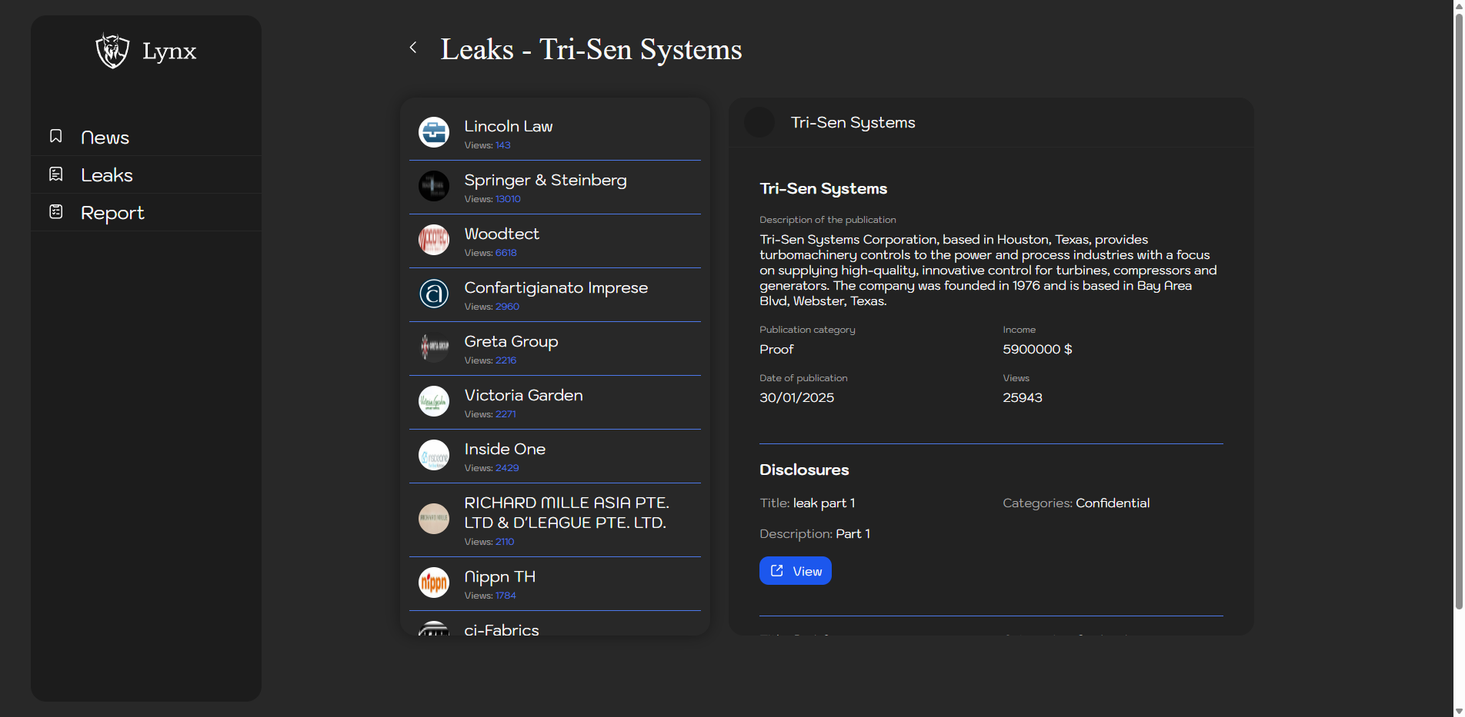Viewport: 1465px width, 717px height.
Task: Click the Confartigianato Imprese logo icon
Action: tap(434, 294)
